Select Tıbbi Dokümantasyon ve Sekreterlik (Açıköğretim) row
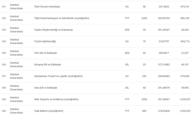The width and height of the screenshot is (192, 115). point(61,18)
